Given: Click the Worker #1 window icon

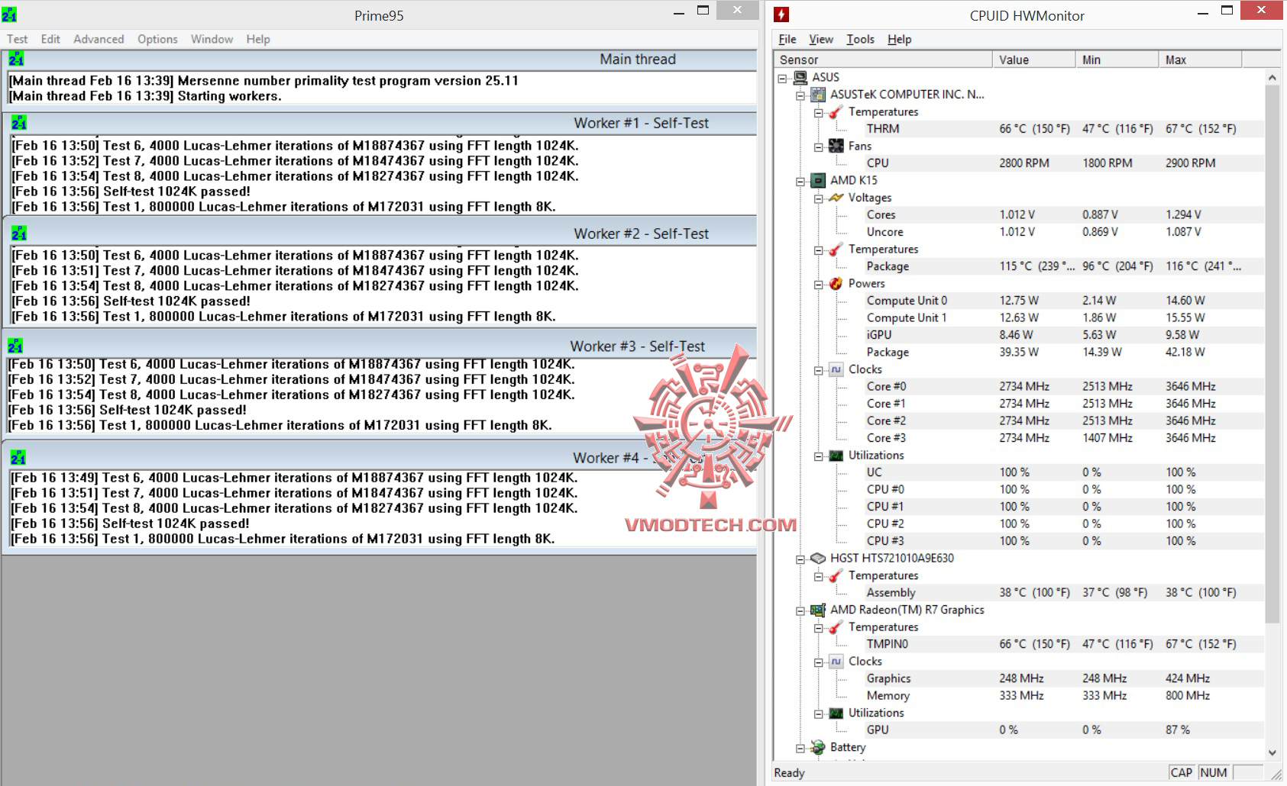Looking at the screenshot, I should click(x=19, y=123).
